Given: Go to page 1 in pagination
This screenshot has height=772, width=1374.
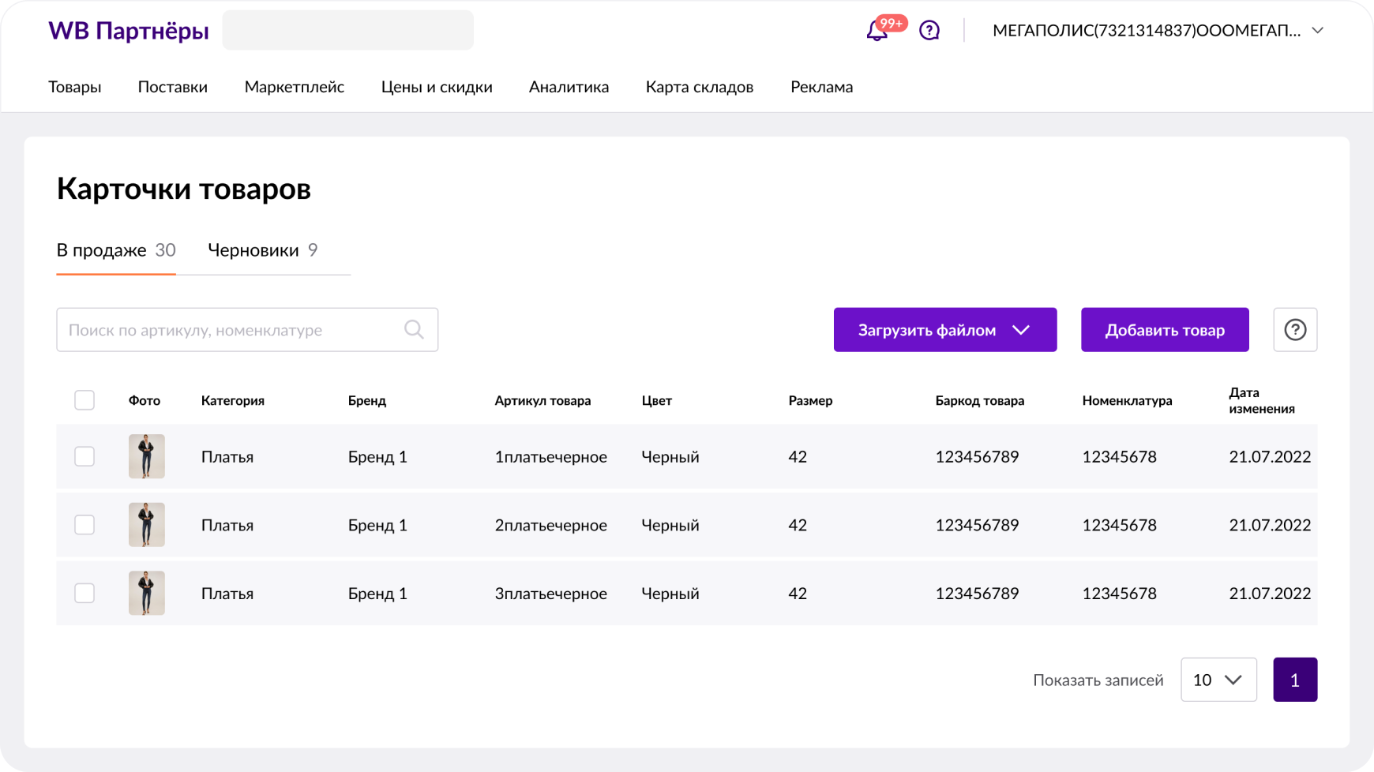Looking at the screenshot, I should coord(1295,680).
